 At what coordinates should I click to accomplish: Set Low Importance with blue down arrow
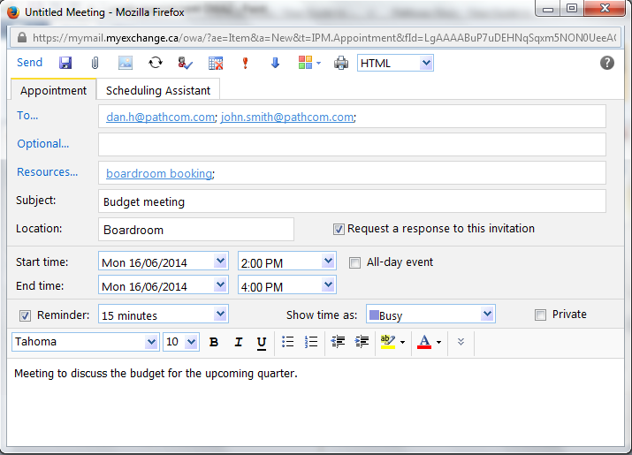(275, 63)
